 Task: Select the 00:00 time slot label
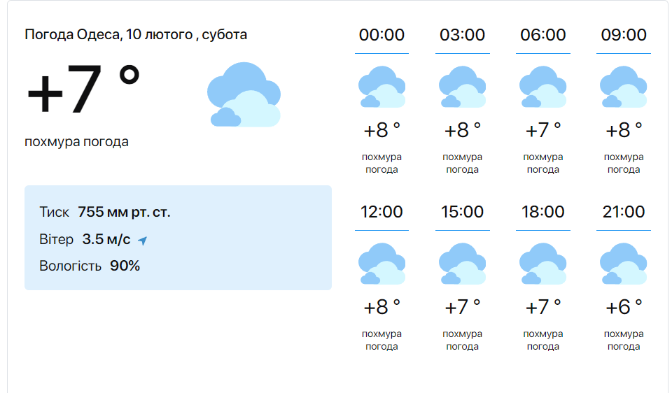(382, 35)
